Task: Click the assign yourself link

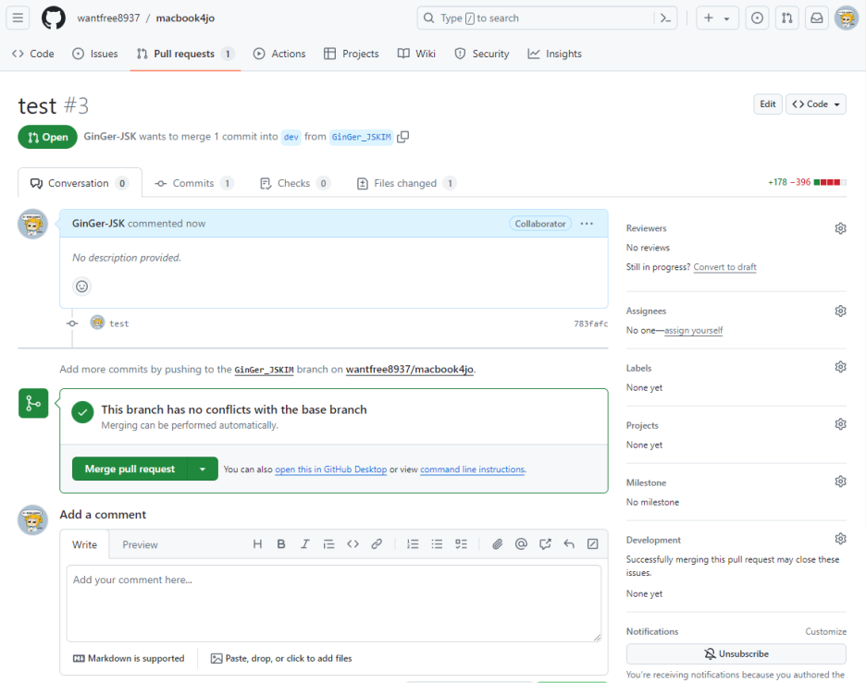Action: click(x=694, y=331)
